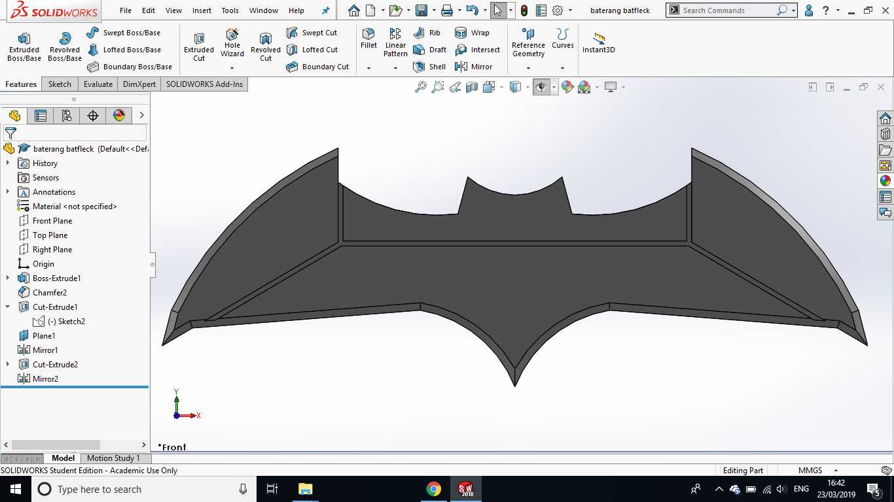Click the Zoom to Area icon
This screenshot has height=502, width=894.
[x=438, y=87]
